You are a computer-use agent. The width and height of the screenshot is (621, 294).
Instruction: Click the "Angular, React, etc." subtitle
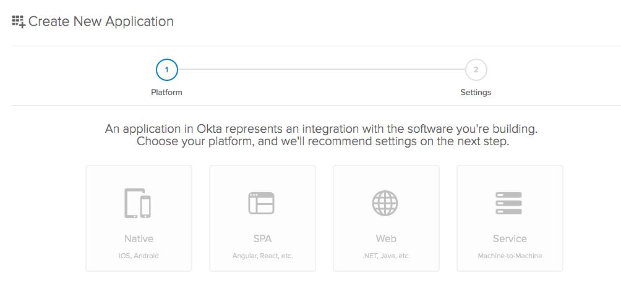click(262, 256)
